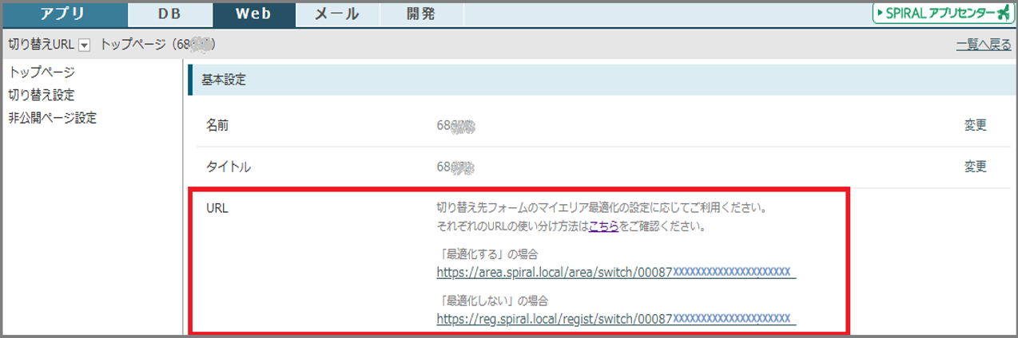Switch to the DB tab

coord(169,14)
